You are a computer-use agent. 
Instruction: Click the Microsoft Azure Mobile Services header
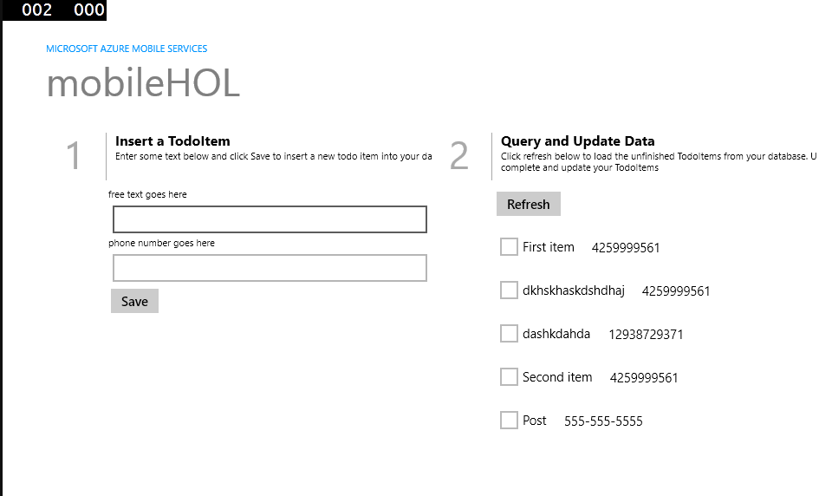point(127,49)
